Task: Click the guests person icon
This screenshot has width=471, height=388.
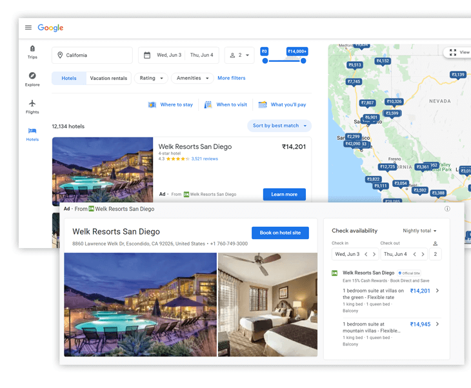Action: (x=232, y=55)
